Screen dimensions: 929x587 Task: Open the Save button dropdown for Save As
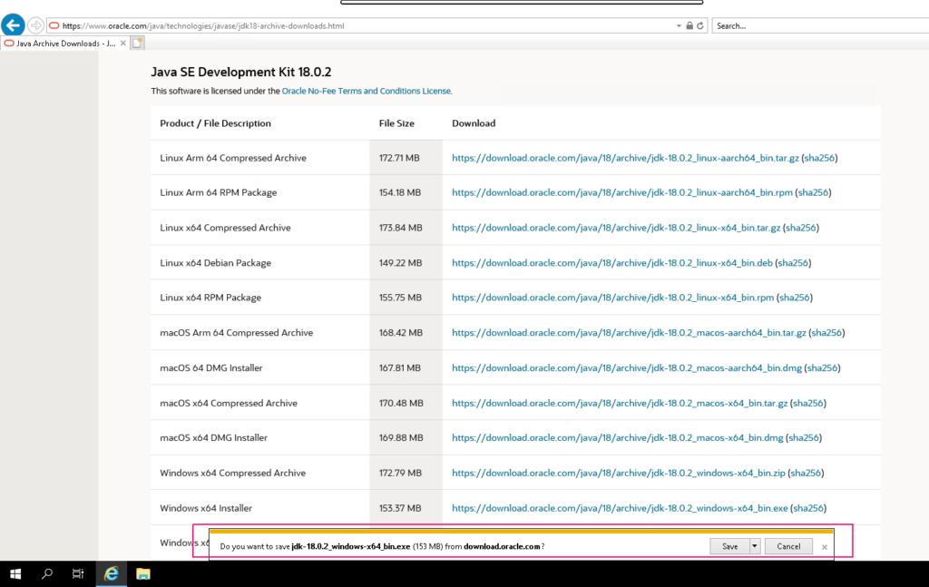click(753, 545)
